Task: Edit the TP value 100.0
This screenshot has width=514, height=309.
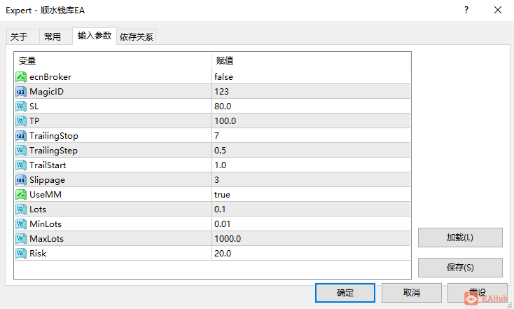Action: coord(311,121)
